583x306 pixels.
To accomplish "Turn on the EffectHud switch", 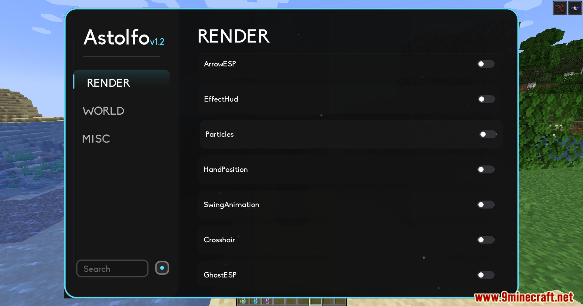I will click(486, 99).
